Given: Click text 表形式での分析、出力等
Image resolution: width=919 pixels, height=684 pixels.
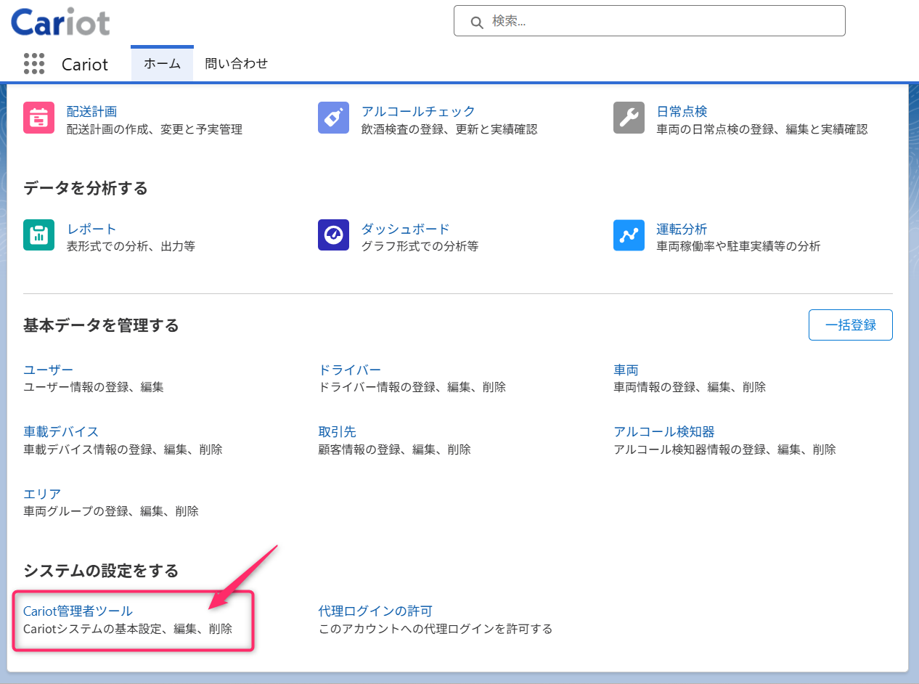Looking at the screenshot, I should click(131, 247).
